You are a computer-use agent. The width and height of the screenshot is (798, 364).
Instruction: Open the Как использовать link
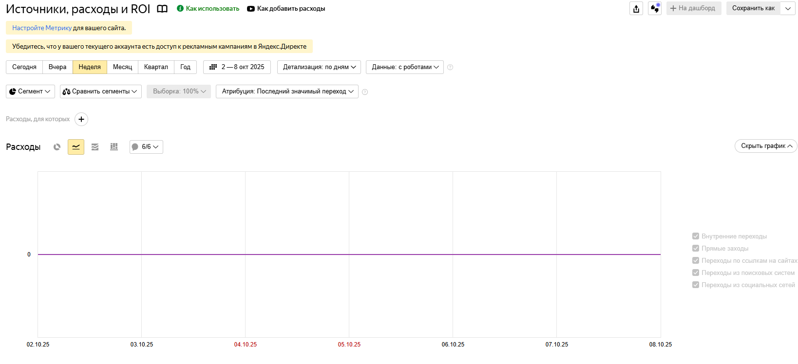tap(208, 9)
